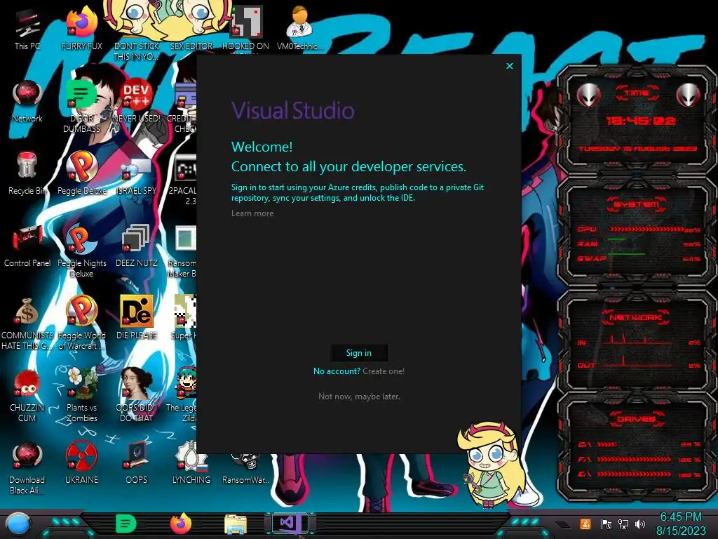The width and height of the screenshot is (718, 539).
Task: Open Firefox from the taskbar
Action: click(181, 524)
